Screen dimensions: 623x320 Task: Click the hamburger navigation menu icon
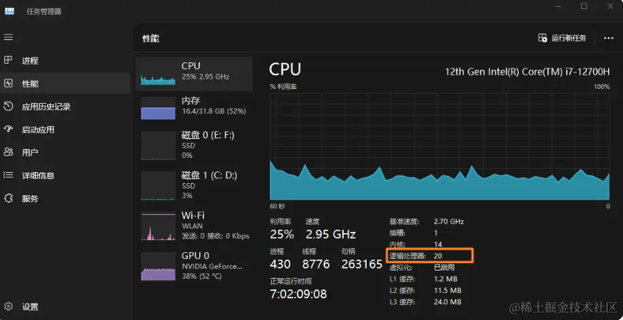(x=8, y=37)
